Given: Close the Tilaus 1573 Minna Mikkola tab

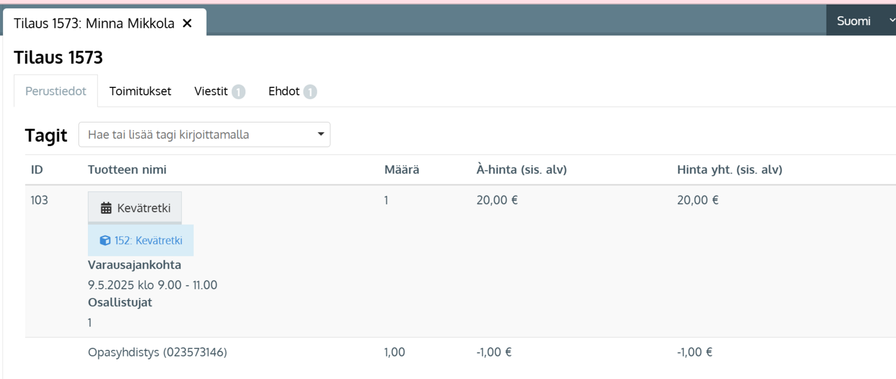Looking at the screenshot, I should pyautogui.click(x=187, y=23).
